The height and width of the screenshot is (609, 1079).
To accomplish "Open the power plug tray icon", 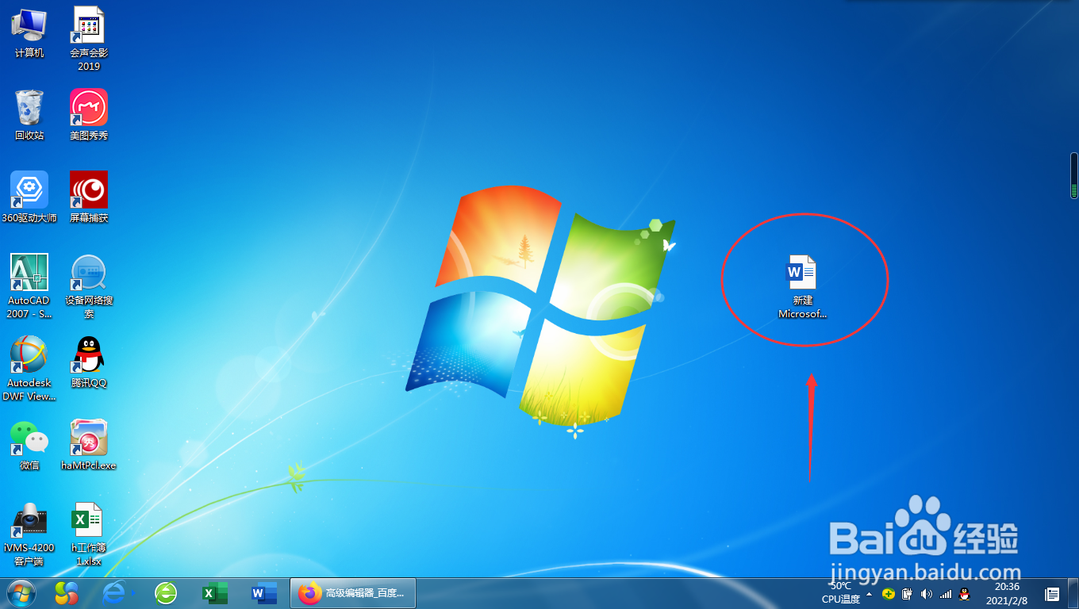I will click(907, 593).
